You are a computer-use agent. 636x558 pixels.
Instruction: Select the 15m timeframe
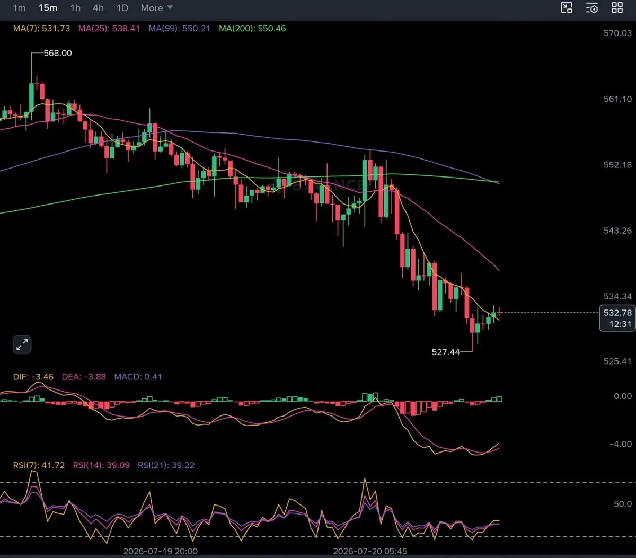[x=48, y=8]
